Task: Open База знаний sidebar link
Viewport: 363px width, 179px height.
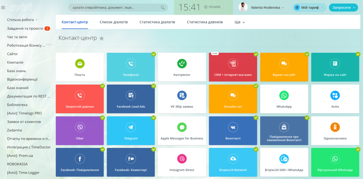Action: pos(18,88)
